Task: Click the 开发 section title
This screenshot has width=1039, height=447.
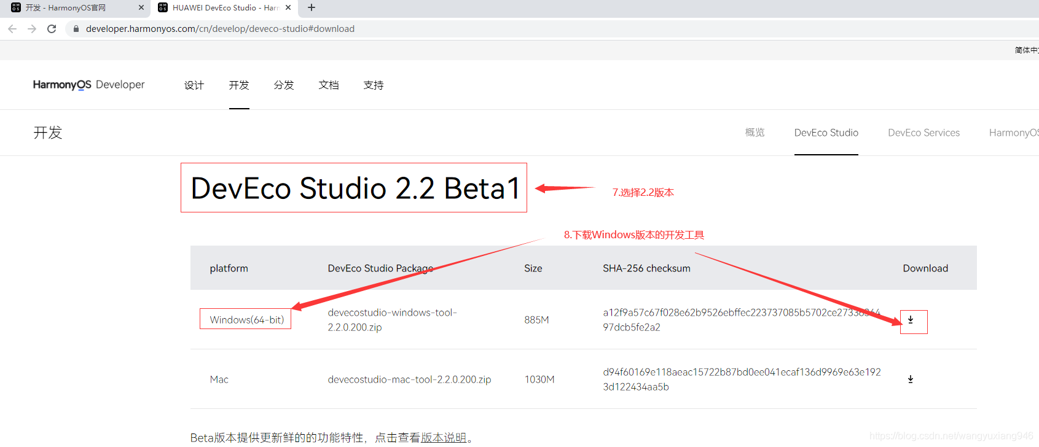Action: pos(48,133)
